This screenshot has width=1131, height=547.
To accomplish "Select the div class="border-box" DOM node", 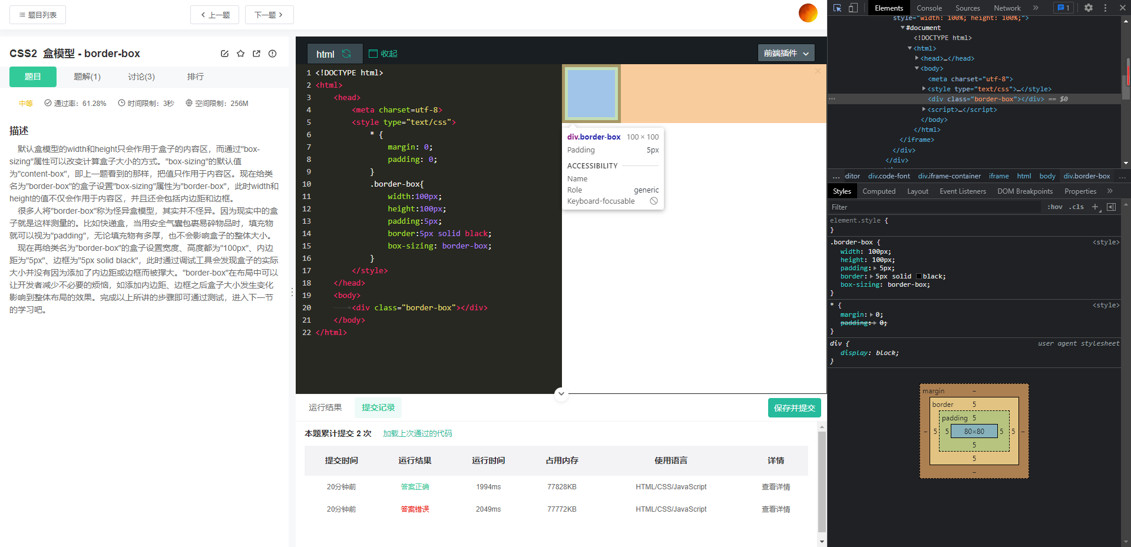I will 986,99.
